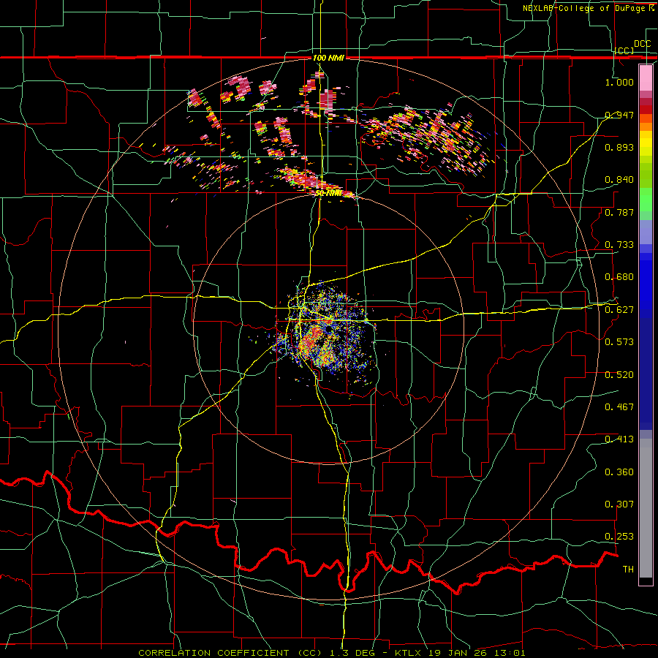Image resolution: width=658 pixels, height=658 pixels.
Task: Click the 0.840 scale value
Action: (619, 180)
